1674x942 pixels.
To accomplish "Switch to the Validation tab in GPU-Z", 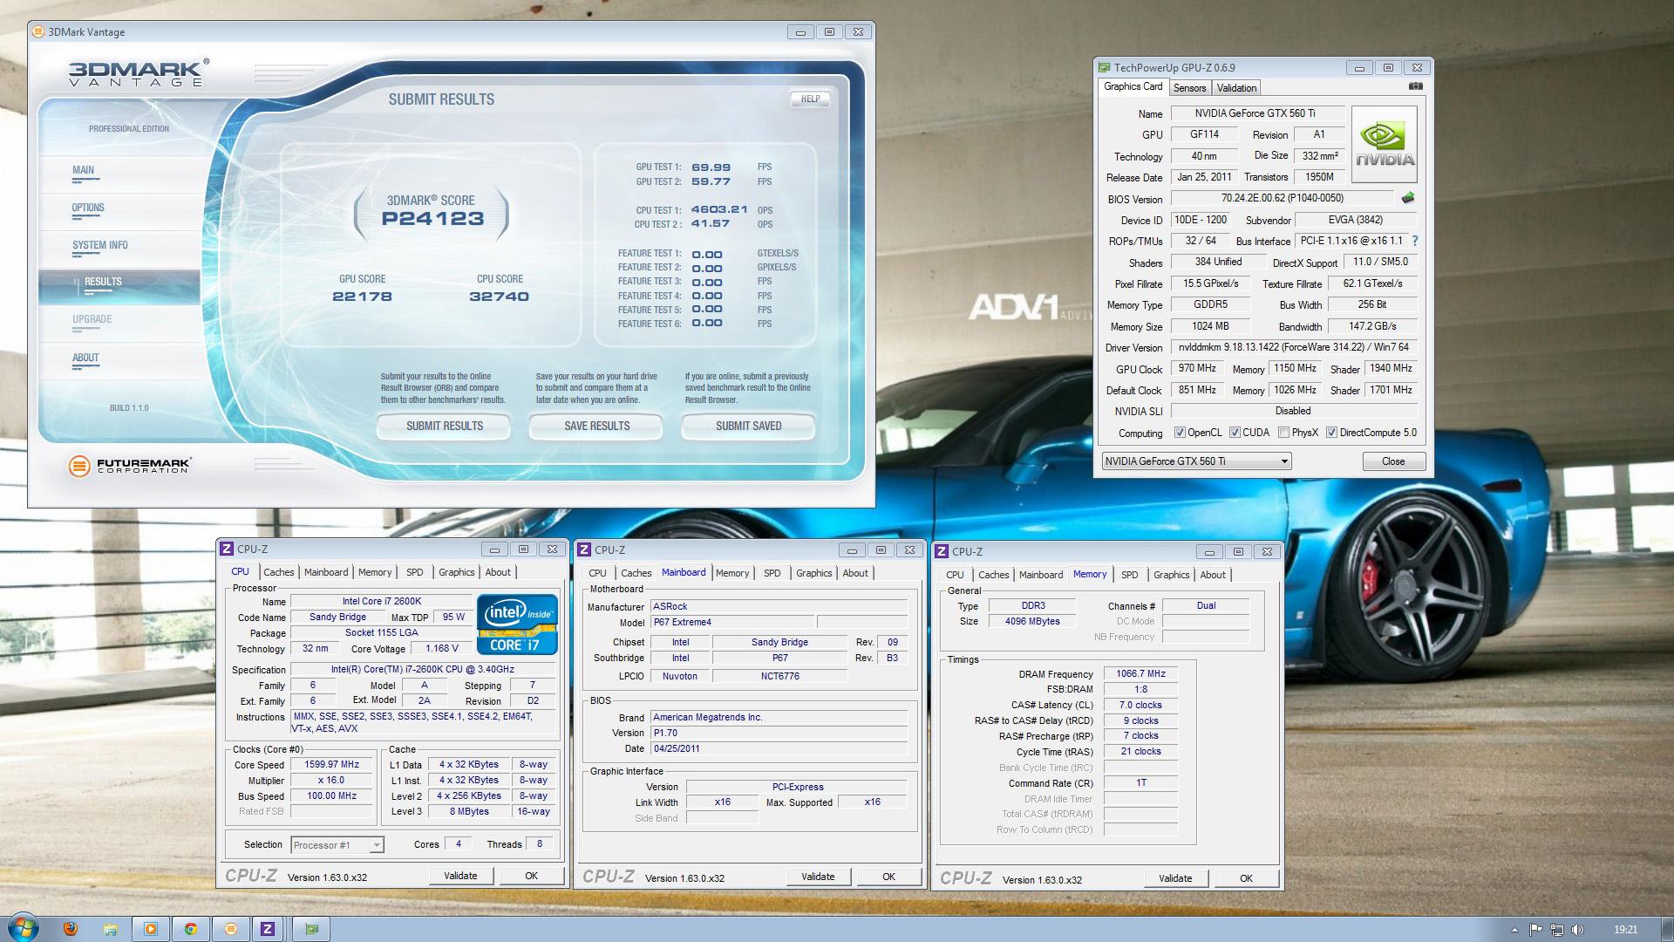I will [1236, 87].
